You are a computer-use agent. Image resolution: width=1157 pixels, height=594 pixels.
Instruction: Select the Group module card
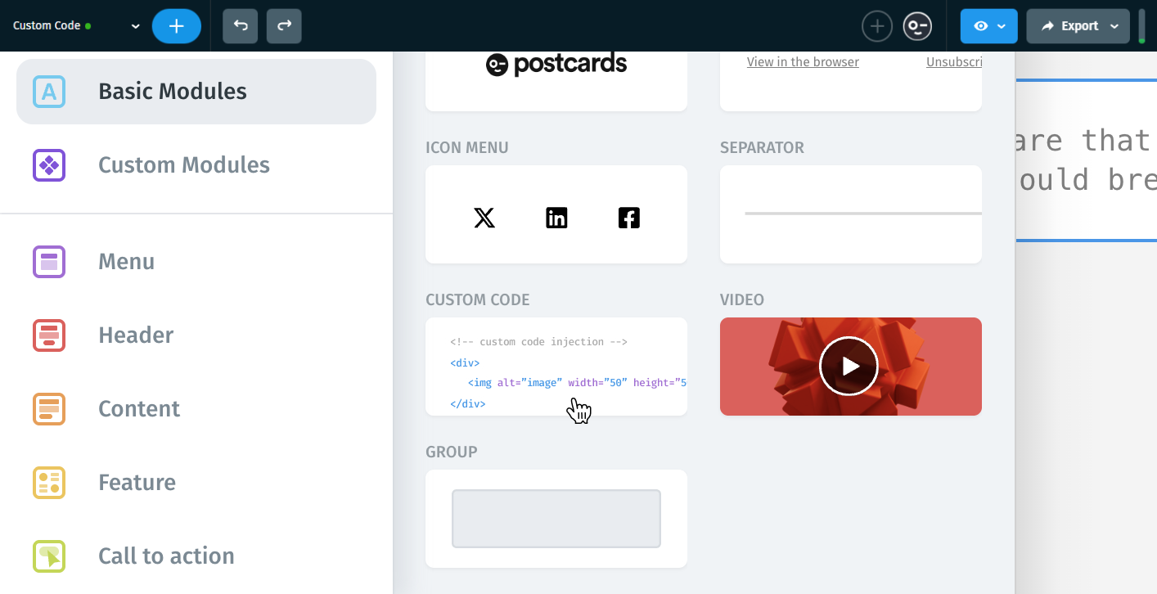(556, 519)
